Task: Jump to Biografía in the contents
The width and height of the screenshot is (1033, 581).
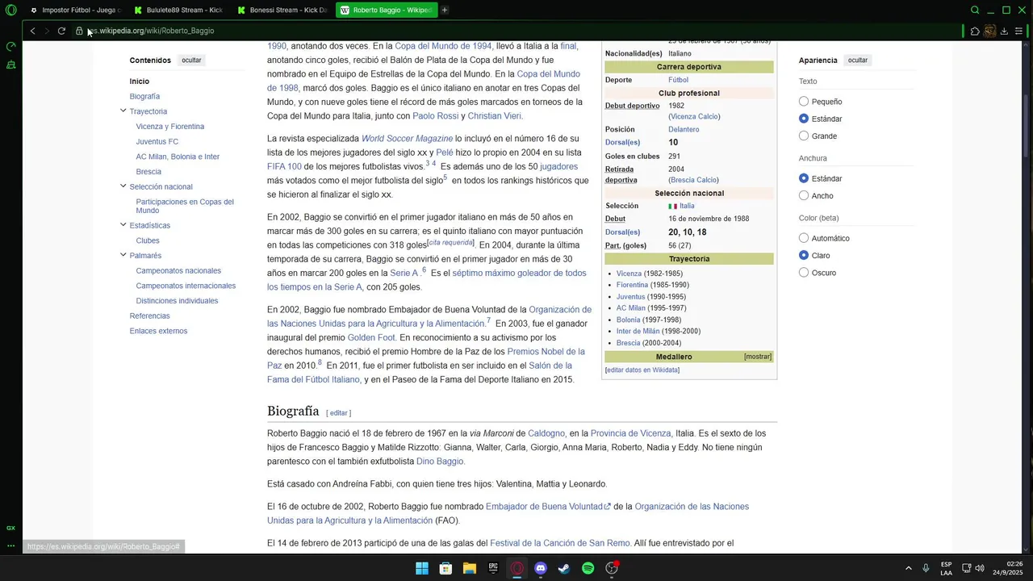Action: point(144,96)
